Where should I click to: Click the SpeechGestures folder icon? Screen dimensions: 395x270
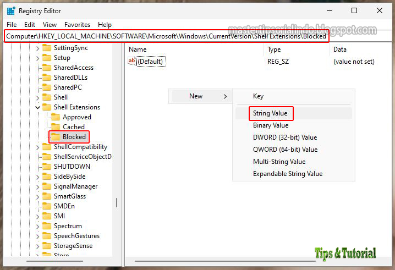pos(47,236)
